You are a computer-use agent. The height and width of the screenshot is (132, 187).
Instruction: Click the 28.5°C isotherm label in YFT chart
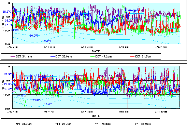tap(9, 74)
